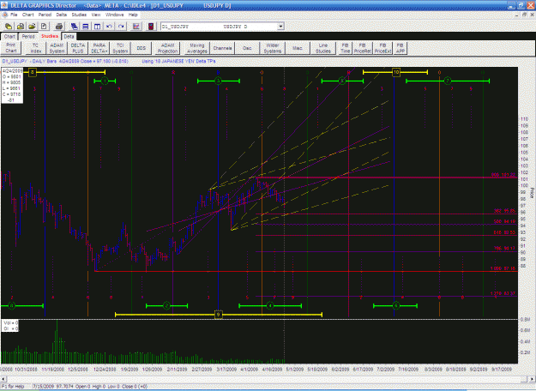Click the small document icon beside File menu

[4, 15]
